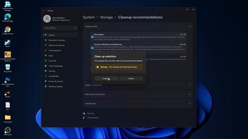Uncheck Previous Windows installation(s) checkbox
248x139 pixels.
point(92,48)
